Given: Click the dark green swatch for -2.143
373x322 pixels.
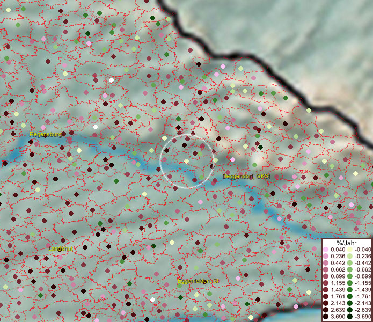Looking at the screenshot, I should [350, 303].
